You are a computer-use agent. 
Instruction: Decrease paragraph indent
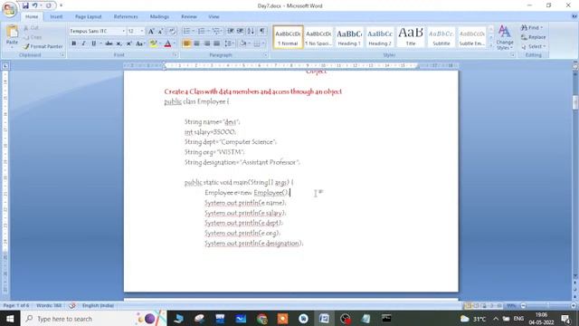click(x=231, y=32)
